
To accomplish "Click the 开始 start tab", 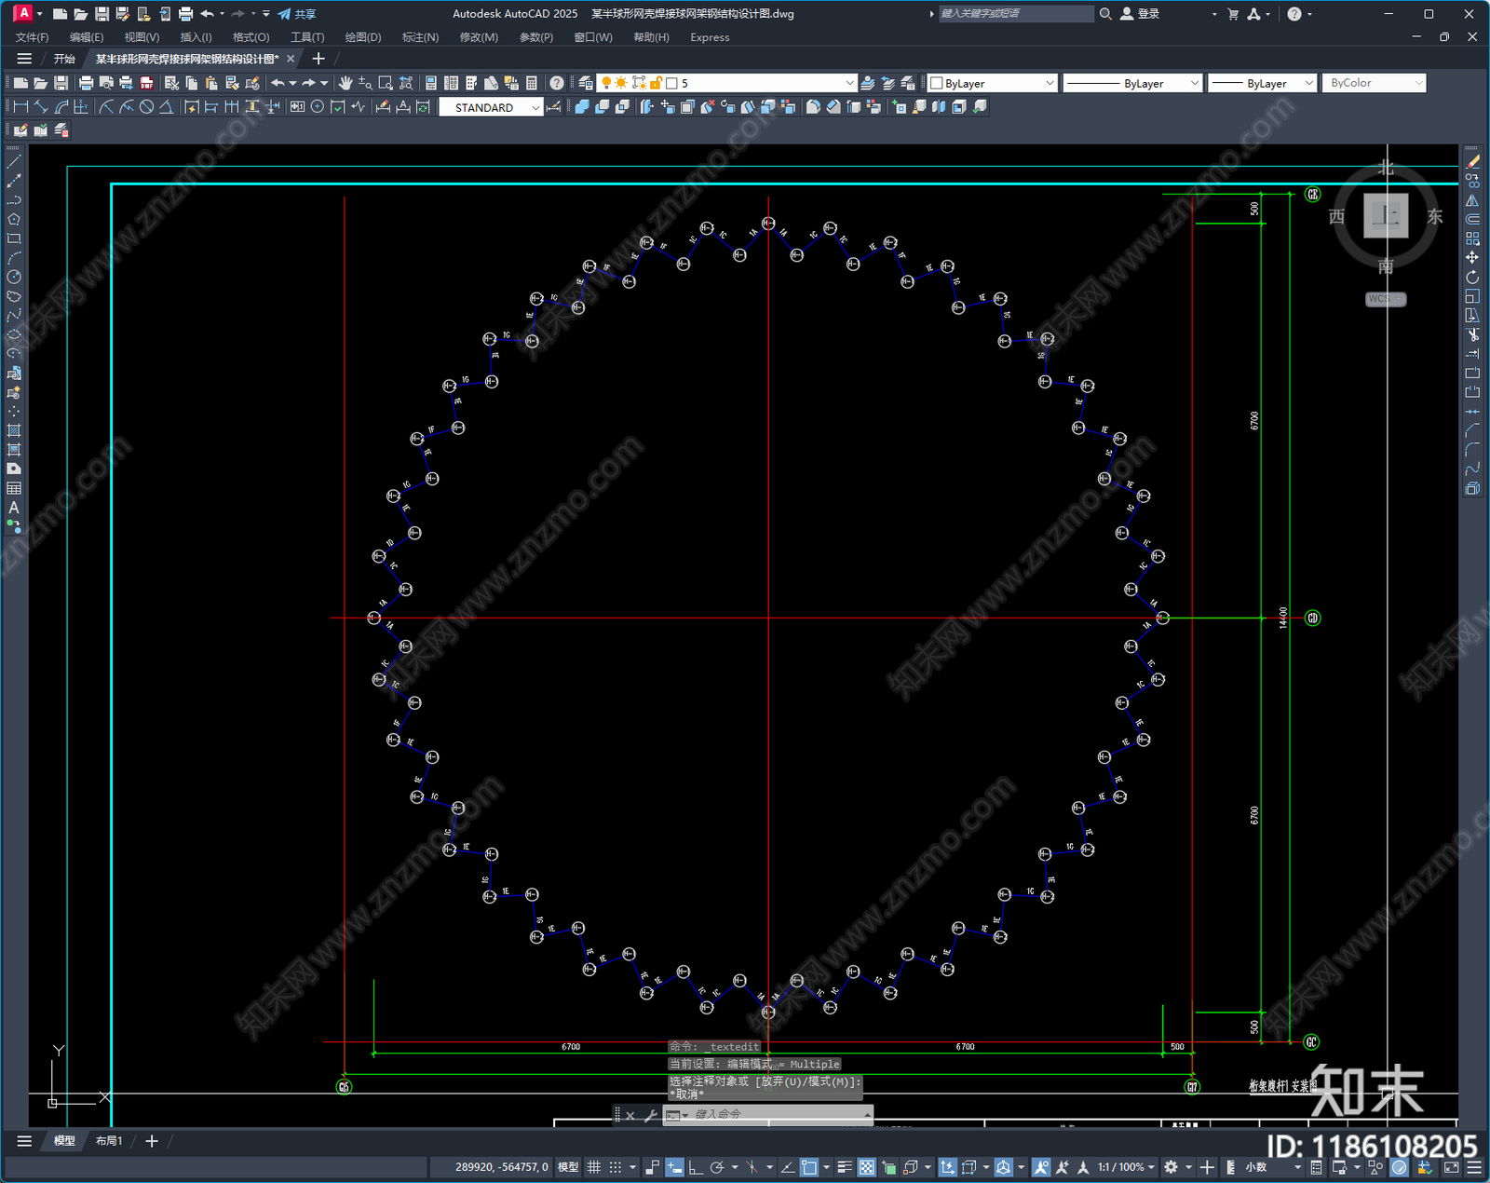I will 64,59.
